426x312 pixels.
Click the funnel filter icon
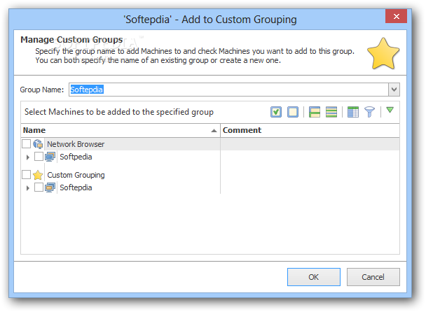369,112
